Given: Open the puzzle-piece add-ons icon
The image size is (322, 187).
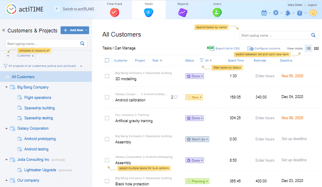Looking at the screenshot, I should (x=288, y=13).
